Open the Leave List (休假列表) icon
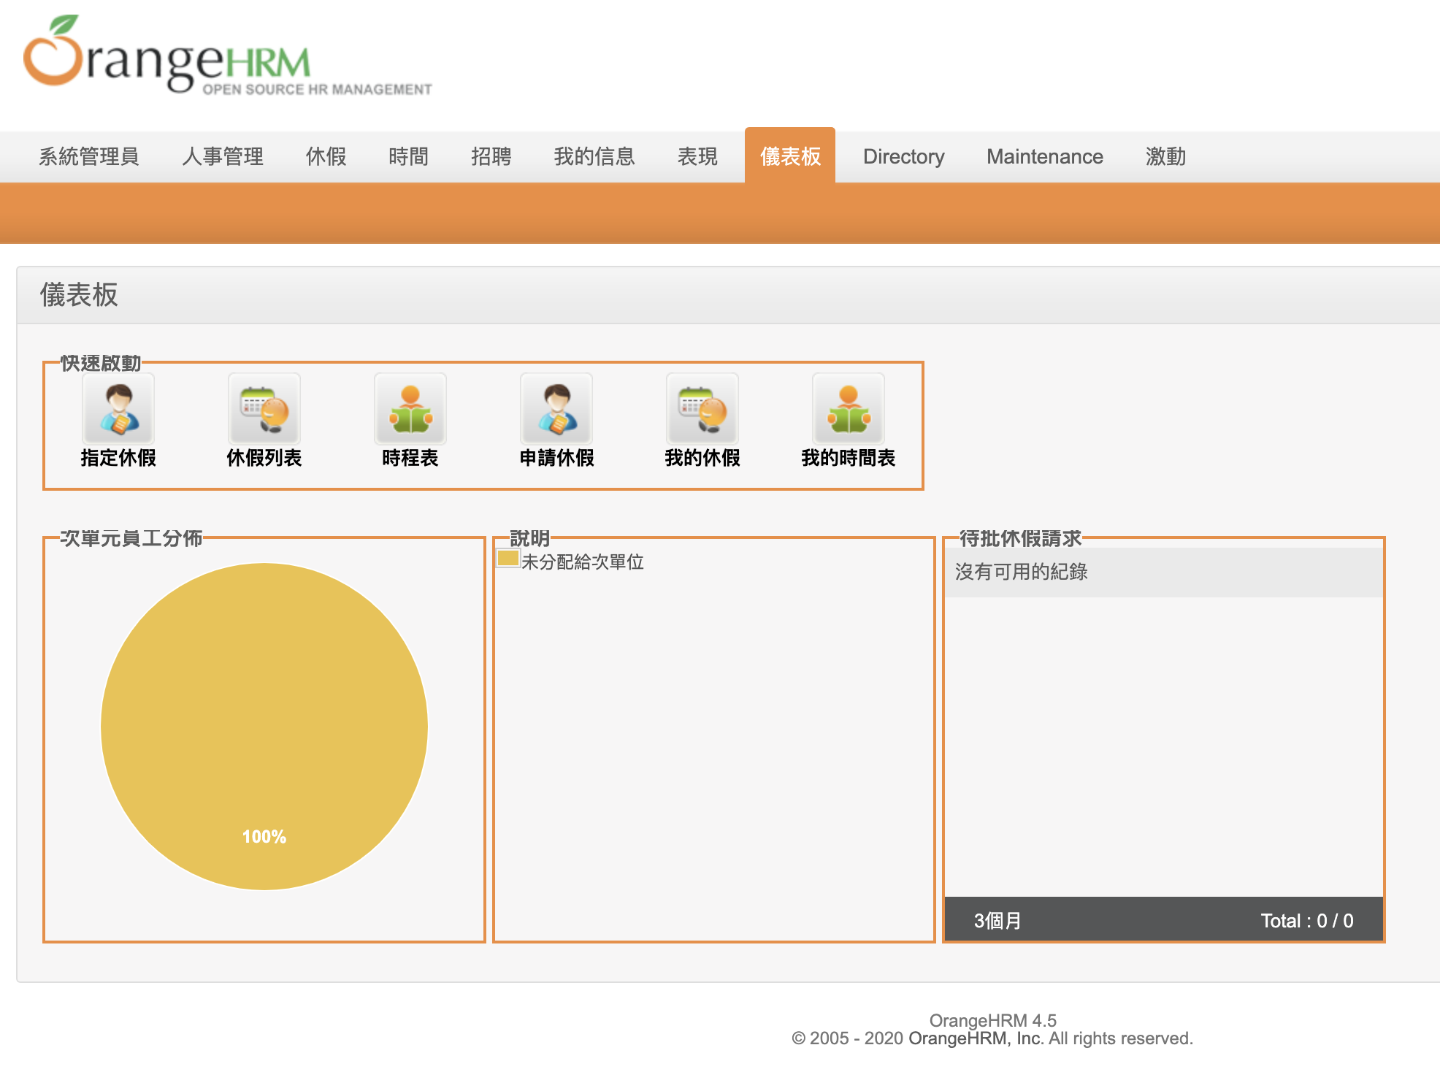Screen dimensions: 1440x1091 coord(264,409)
